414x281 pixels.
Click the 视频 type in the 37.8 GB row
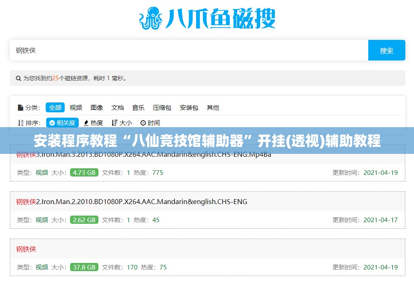[x=42, y=267]
